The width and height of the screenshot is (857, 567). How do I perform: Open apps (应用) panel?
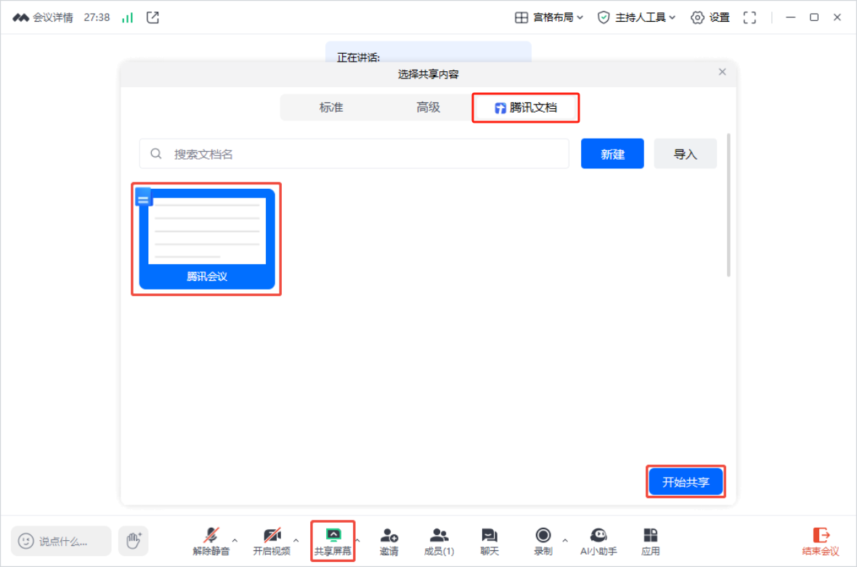(x=651, y=542)
